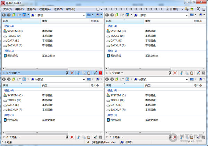Open the 文件(F) menu
The height and width of the screenshot is (146, 208).
click(8, 9)
